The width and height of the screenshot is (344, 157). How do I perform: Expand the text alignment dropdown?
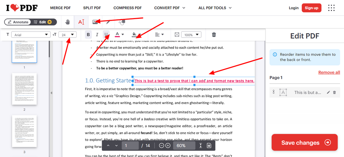159,35
